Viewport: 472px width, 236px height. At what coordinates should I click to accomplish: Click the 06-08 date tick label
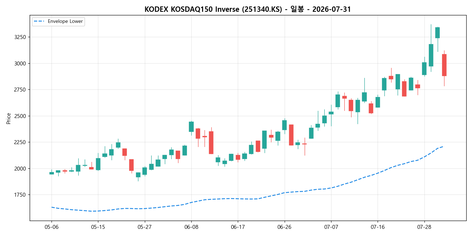(x=191, y=227)
